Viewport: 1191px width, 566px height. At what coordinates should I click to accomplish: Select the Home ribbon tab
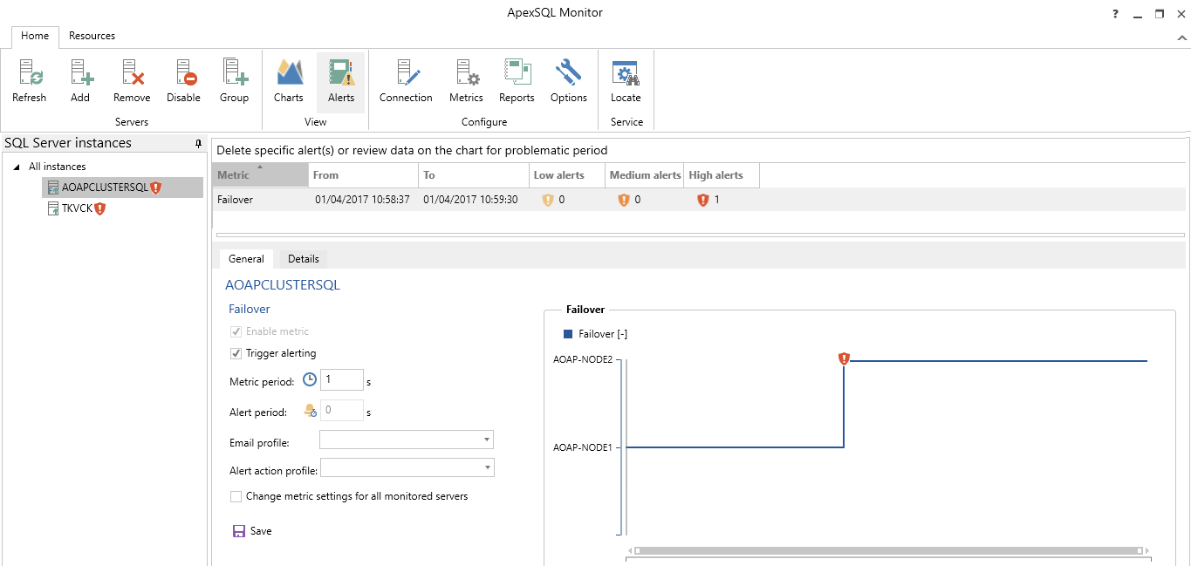(35, 37)
